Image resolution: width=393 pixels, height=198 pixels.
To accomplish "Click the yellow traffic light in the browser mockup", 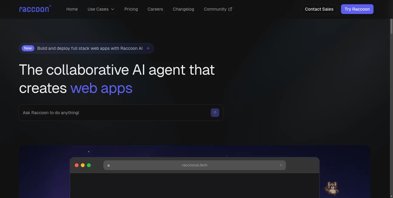I will 83,165.
